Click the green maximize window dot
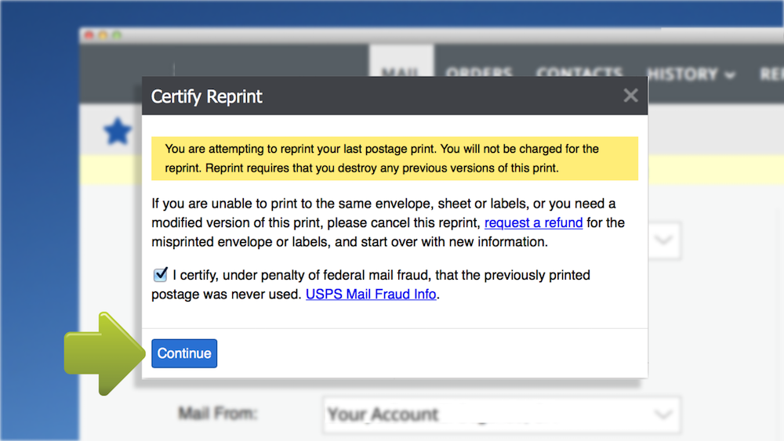The height and width of the screenshot is (441, 784). 117,35
